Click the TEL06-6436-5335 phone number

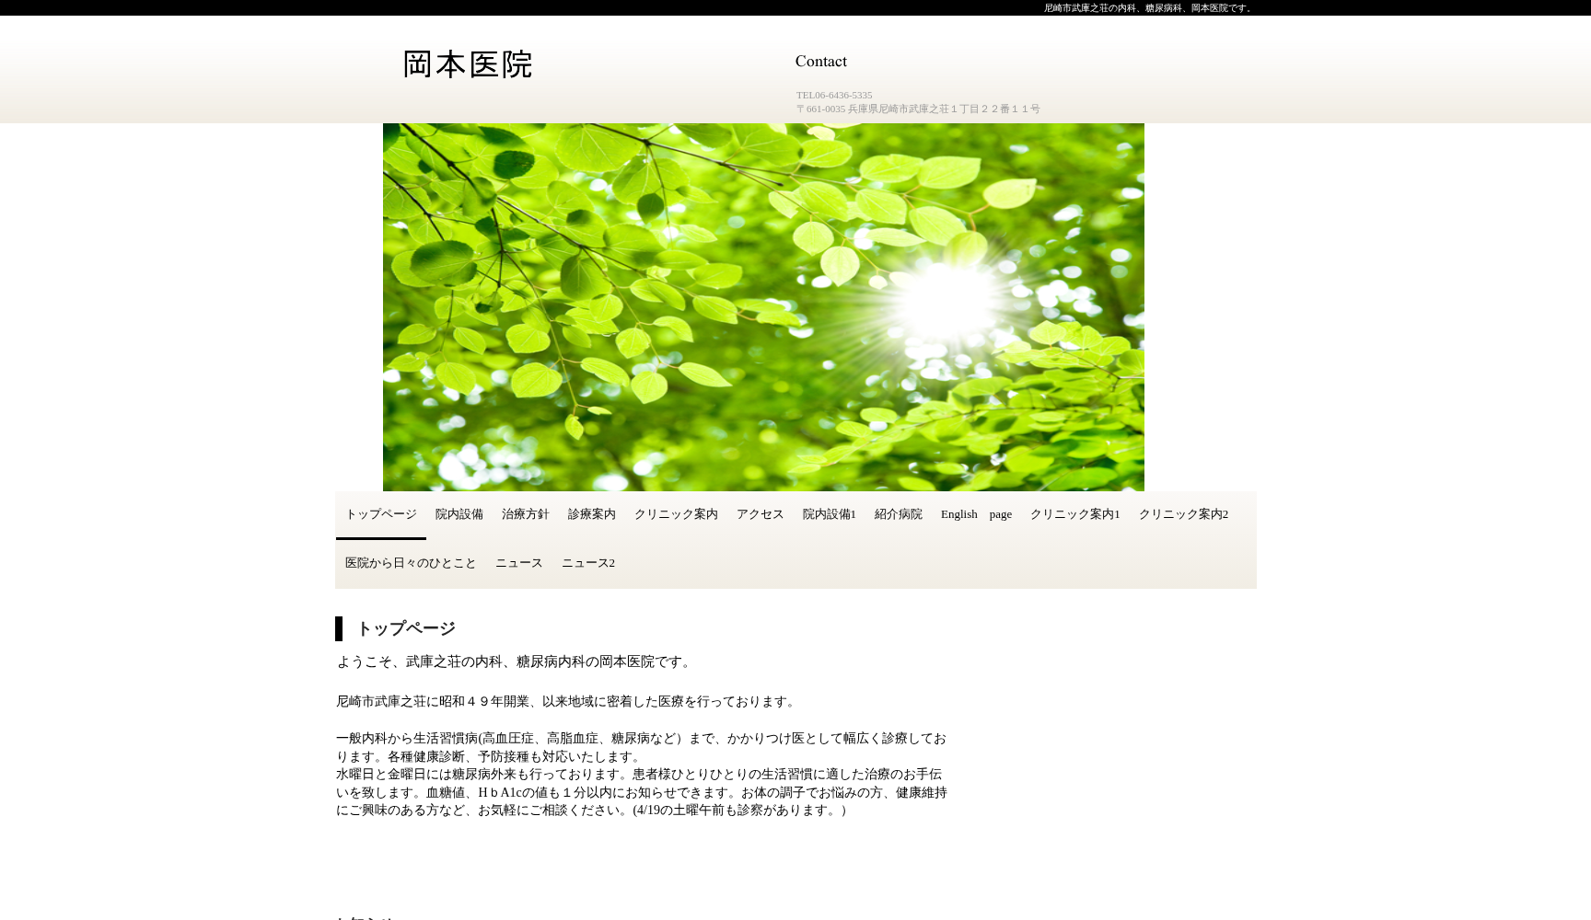pos(833,95)
